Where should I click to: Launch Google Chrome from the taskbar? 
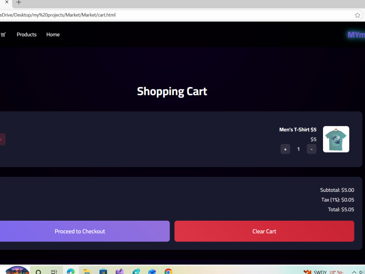(x=168, y=271)
